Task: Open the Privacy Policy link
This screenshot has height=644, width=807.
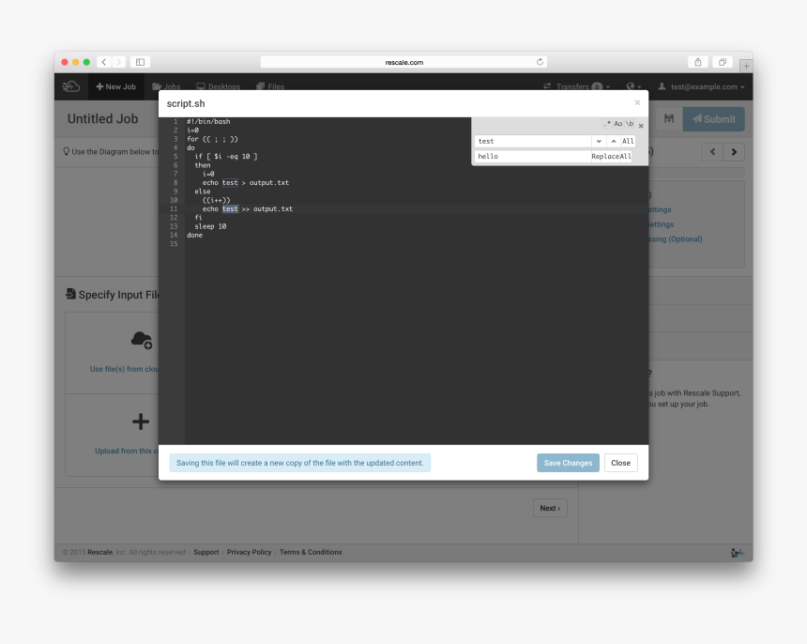Action: click(x=249, y=552)
